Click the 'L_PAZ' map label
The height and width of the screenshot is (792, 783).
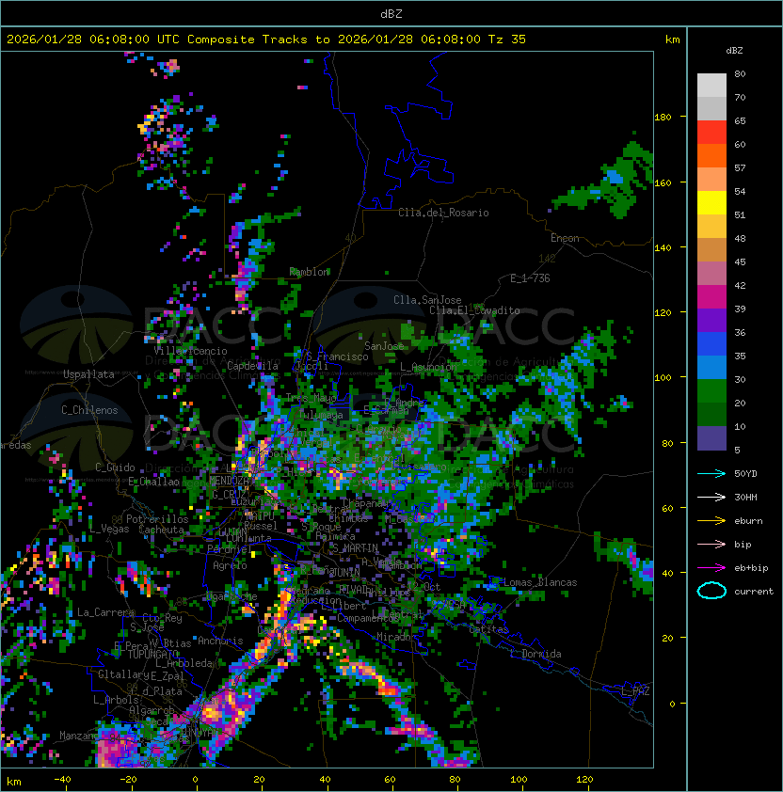click(635, 691)
